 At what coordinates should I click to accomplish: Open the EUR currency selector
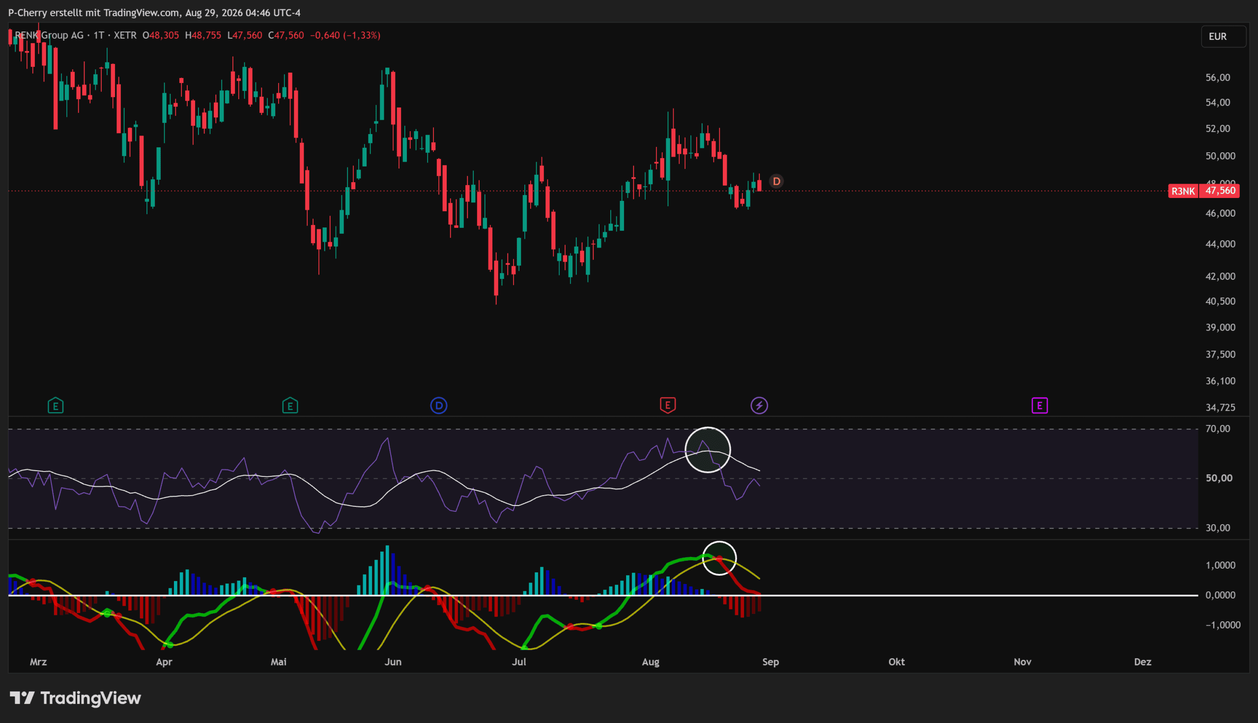tap(1223, 36)
